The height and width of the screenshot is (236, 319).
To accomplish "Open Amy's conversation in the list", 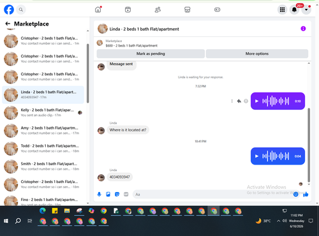I will click(x=43, y=131).
